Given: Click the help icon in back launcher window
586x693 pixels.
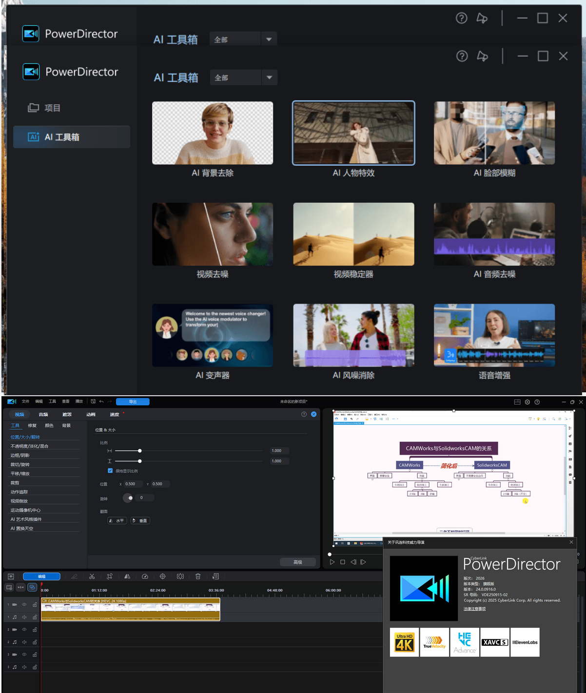Looking at the screenshot, I should click(461, 18).
